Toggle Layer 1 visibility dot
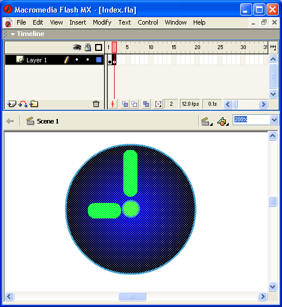This screenshot has height=307, width=282. pos(77,59)
